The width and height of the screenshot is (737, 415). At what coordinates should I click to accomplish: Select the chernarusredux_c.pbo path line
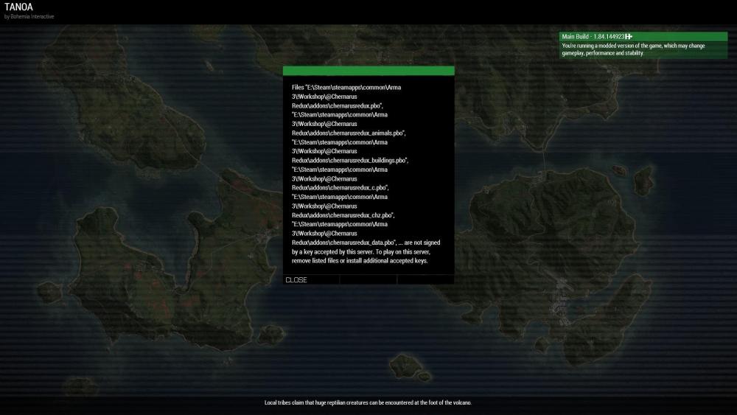[340, 187]
